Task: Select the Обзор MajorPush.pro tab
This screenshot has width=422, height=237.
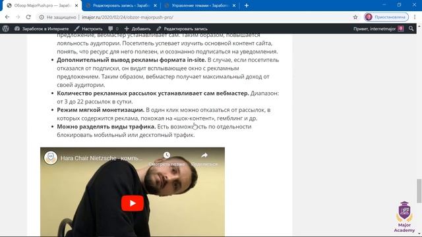Action: point(42,5)
